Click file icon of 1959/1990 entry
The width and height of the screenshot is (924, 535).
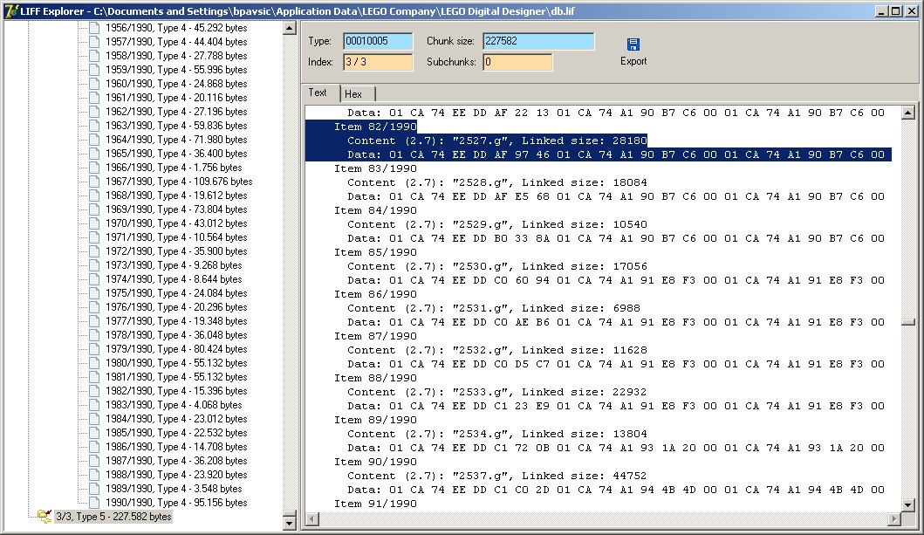coord(94,70)
